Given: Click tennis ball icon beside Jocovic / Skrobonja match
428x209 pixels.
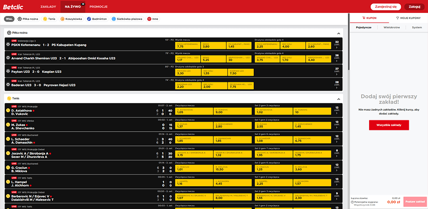Looking at the screenshot, I should click(8, 153).
